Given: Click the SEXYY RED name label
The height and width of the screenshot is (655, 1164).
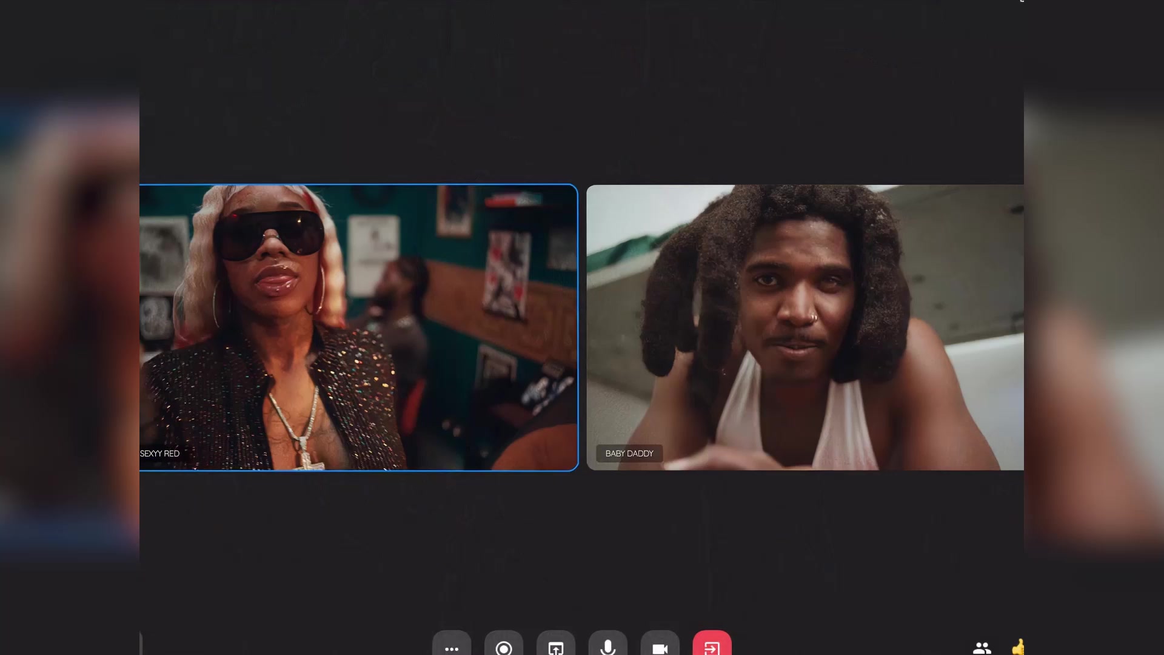Looking at the screenshot, I should [159, 454].
